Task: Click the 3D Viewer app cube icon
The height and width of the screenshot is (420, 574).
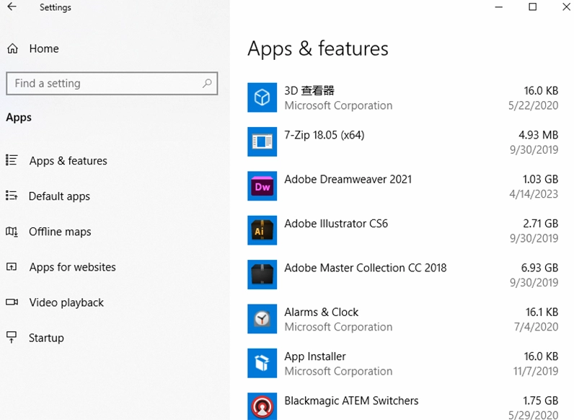Action: [x=262, y=97]
